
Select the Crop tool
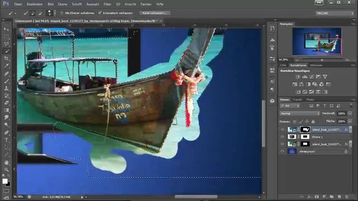click(x=6, y=58)
